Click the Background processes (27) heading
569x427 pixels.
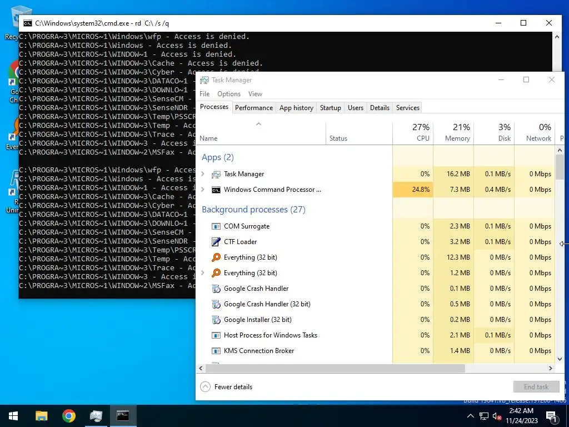(x=253, y=210)
